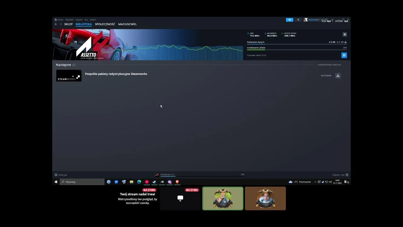Select Pospolite pakiety redystrybucyjne Steamworks title
This screenshot has height=227, width=403.
click(116, 74)
